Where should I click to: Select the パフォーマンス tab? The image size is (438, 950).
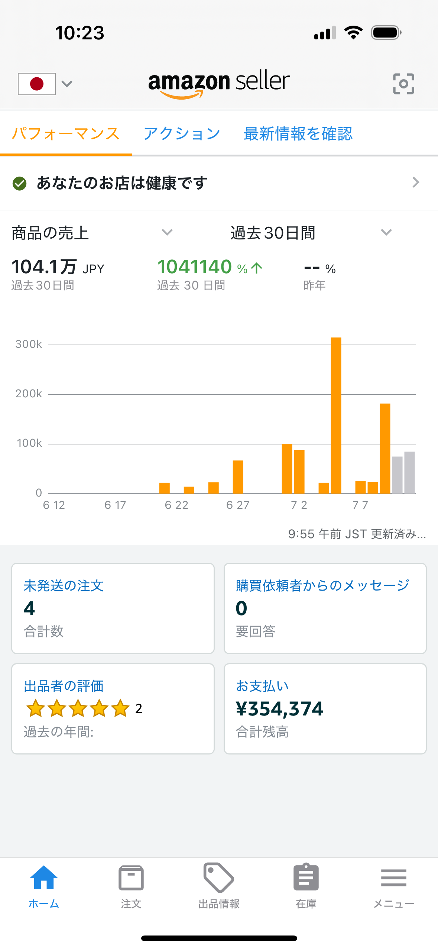point(66,134)
